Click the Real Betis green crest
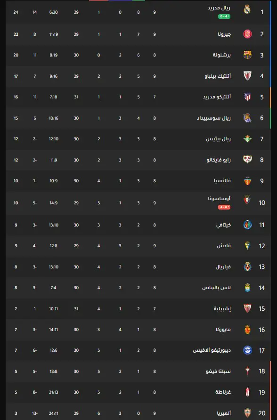The width and height of the screenshot is (277, 420). (x=247, y=139)
